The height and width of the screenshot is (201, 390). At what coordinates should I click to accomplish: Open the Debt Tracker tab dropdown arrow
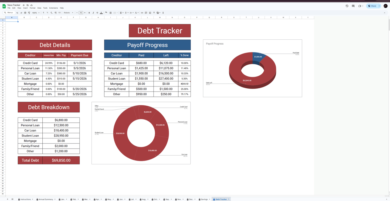(229, 199)
